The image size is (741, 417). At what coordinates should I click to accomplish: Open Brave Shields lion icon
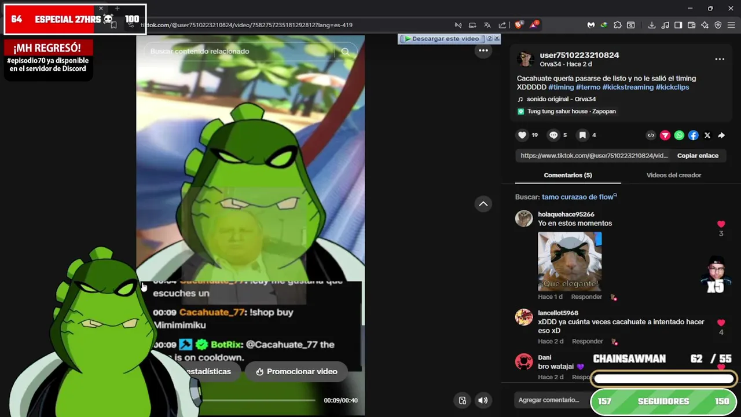coord(518,25)
